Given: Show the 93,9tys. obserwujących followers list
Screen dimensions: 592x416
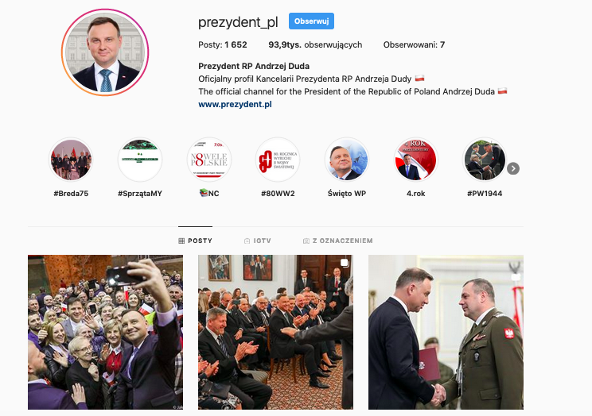Looking at the screenshot, I should tap(315, 44).
